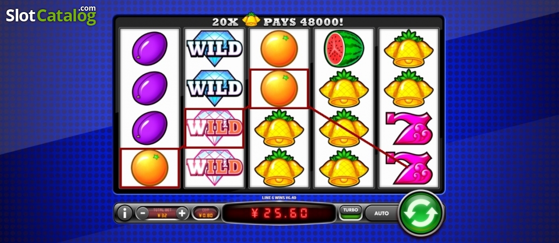Enable Auto spin
559x243 pixels.
[x=382, y=213]
